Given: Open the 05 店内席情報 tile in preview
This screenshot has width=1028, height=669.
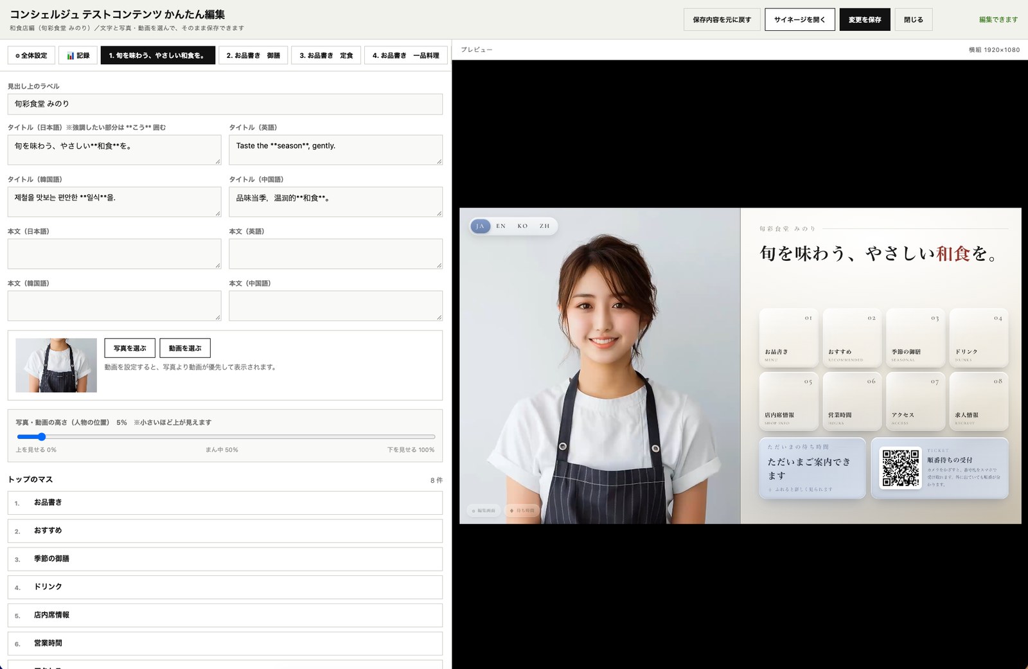Looking at the screenshot, I should (788, 401).
